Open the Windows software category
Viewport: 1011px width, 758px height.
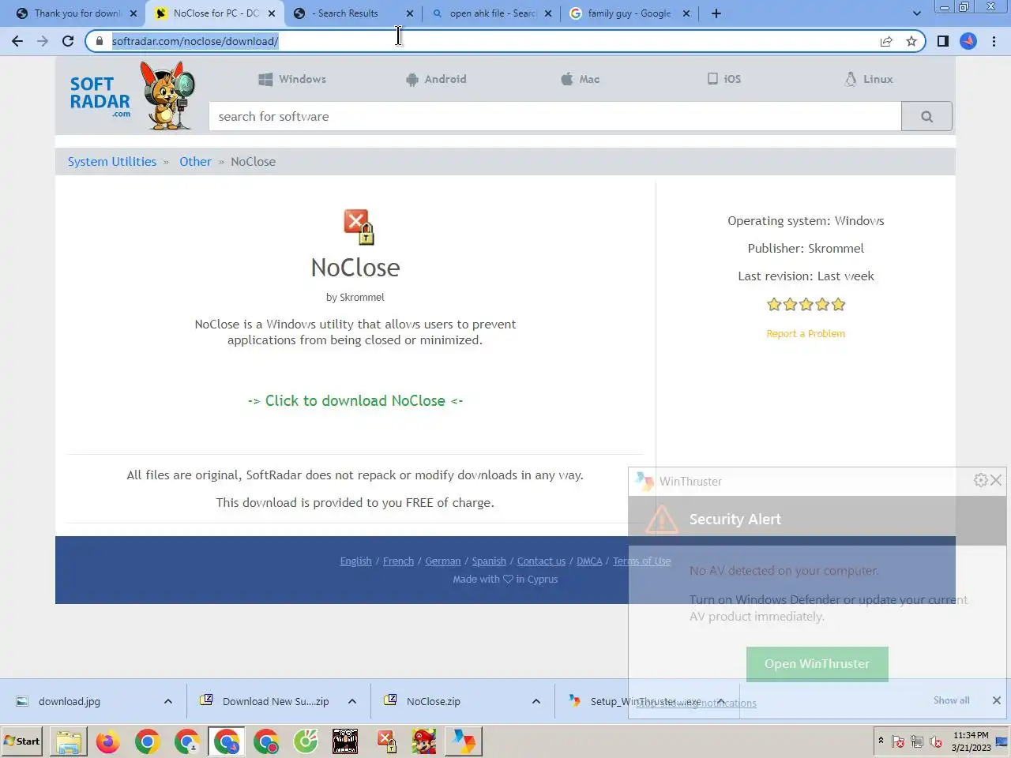(x=292, y=79)
